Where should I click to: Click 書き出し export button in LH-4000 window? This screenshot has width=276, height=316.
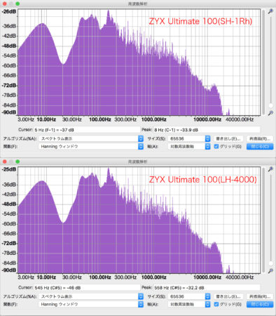(228, 296)
